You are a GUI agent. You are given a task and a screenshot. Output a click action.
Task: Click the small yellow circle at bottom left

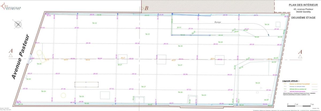[x=63, y=95]
